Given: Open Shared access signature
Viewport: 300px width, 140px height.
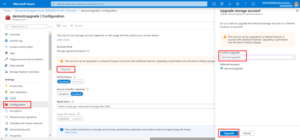Looking at the screenshot, I should pyautogui.click(x=23, y=117).
